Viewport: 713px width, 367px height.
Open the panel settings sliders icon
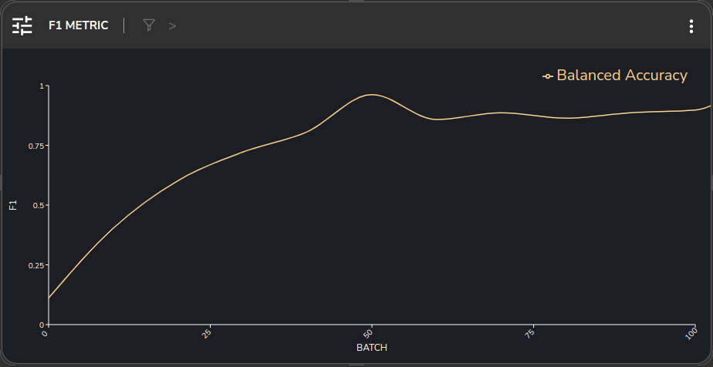point(22,25)
